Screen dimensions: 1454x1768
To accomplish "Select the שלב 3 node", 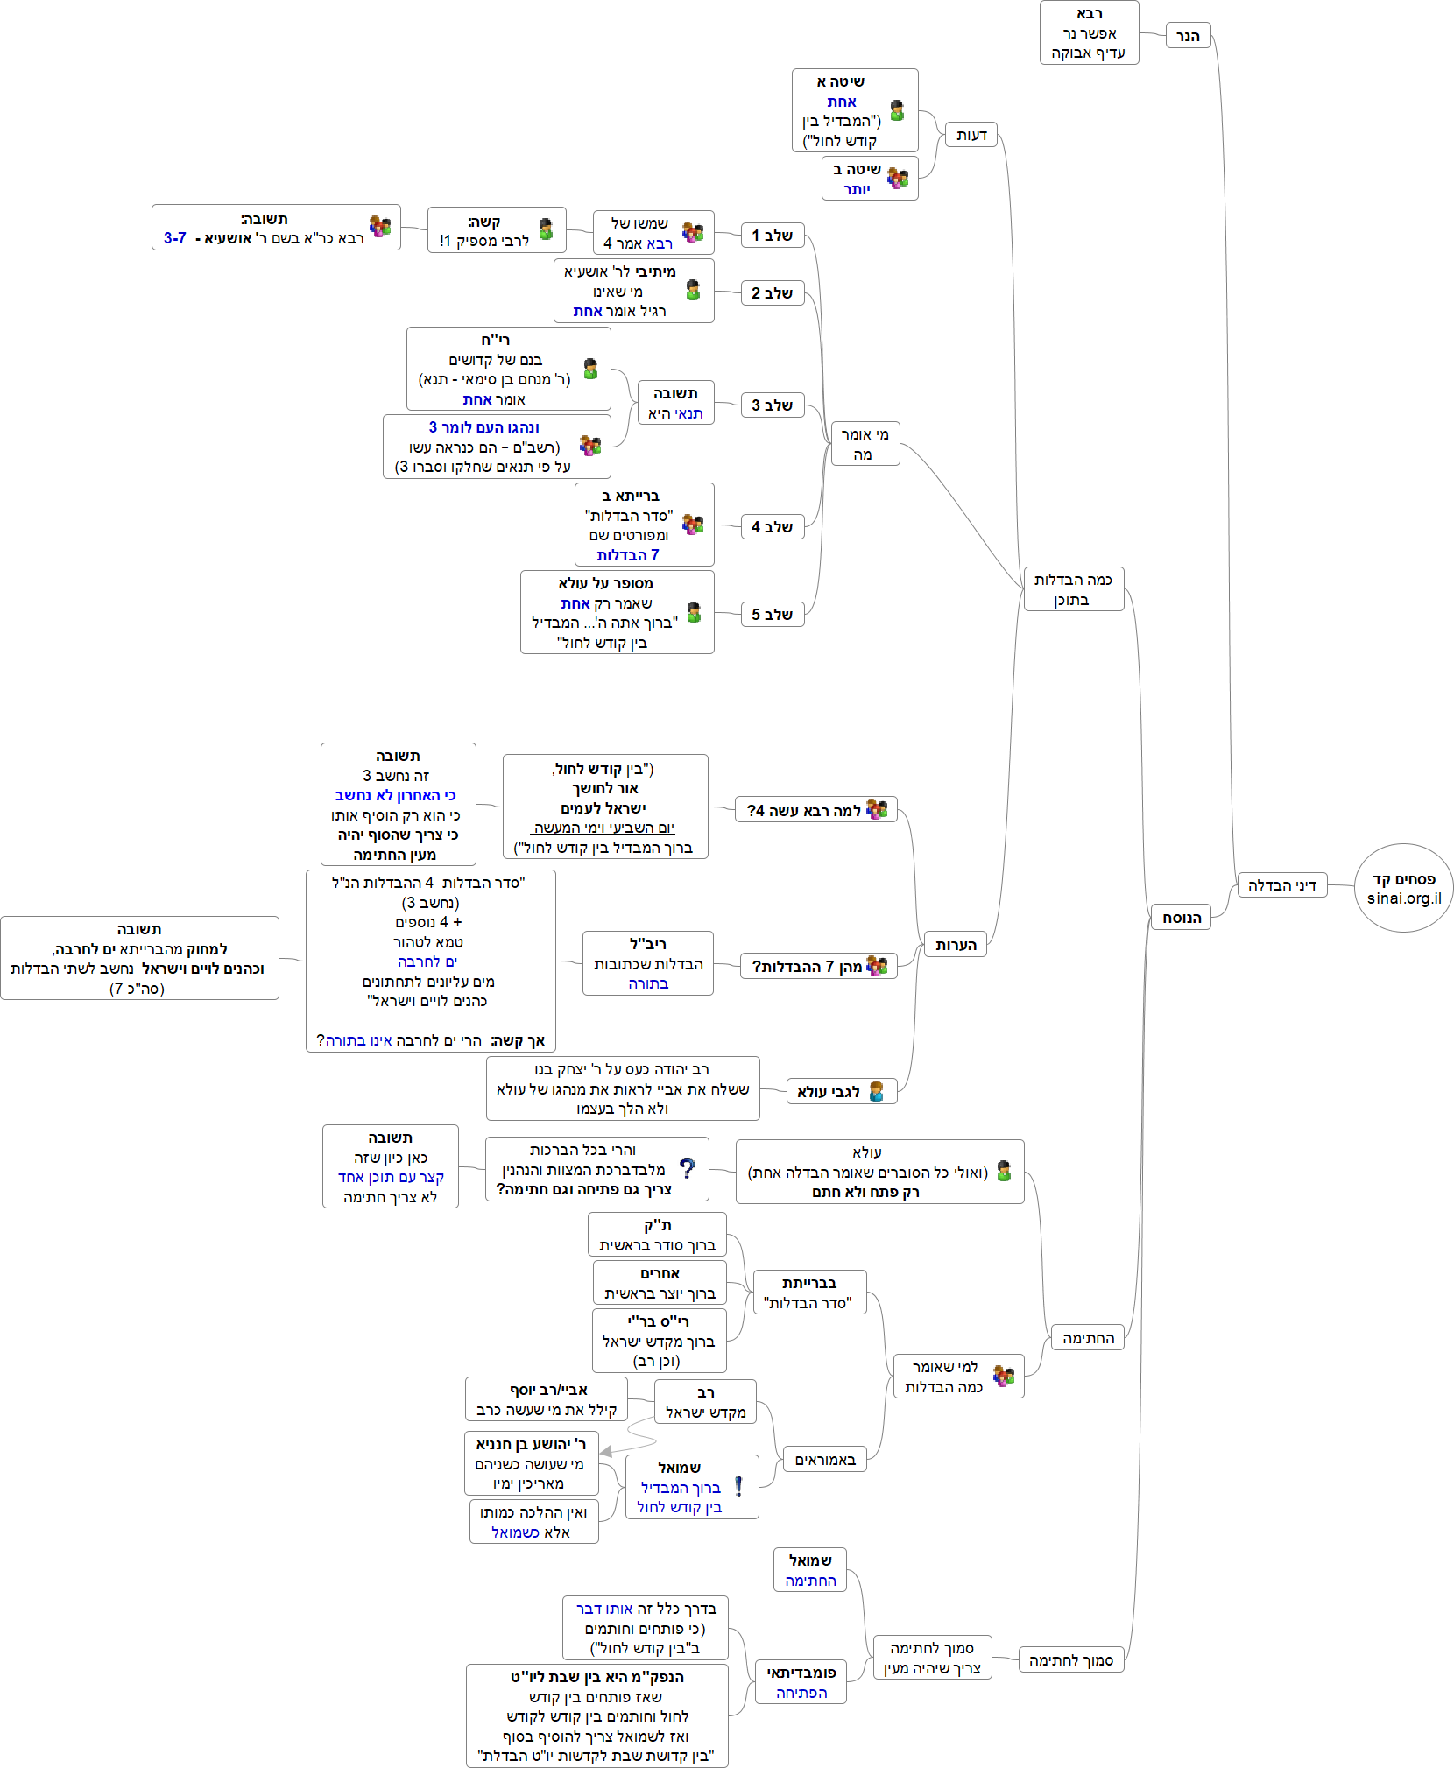I will [x=772, y=405].
